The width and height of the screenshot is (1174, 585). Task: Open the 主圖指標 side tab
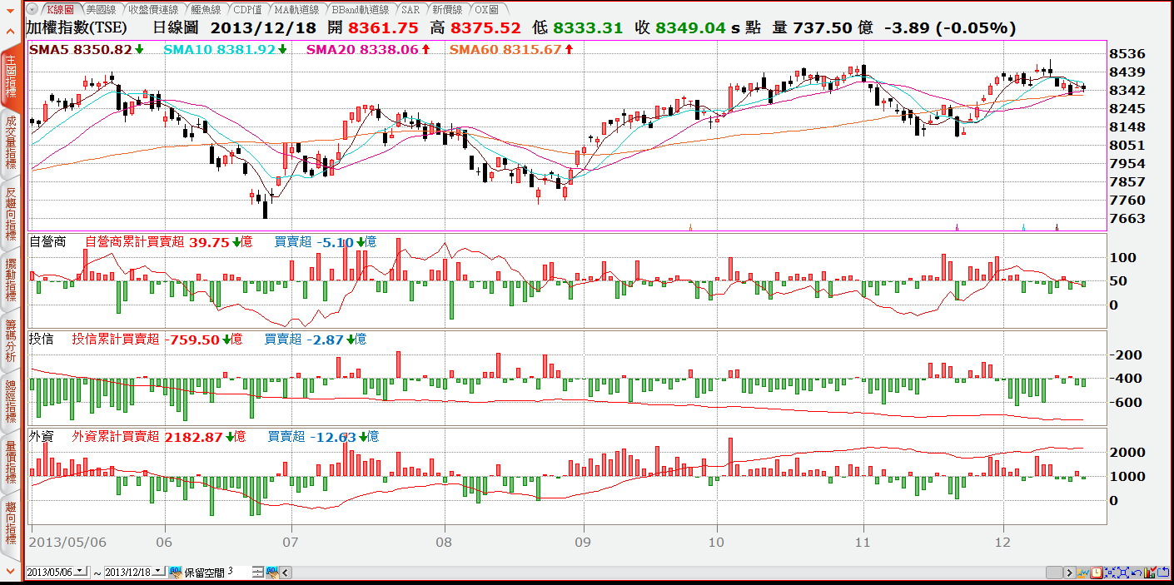coord(10,77)
